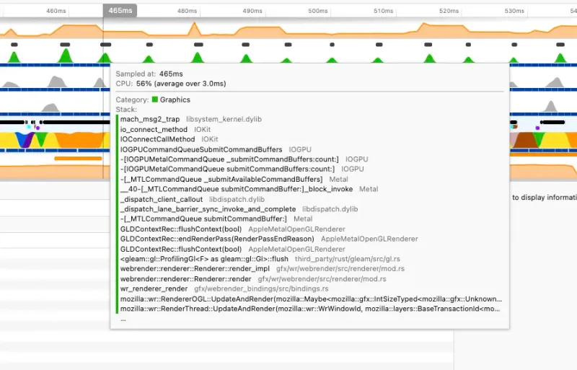Screen dimensions: 577x370
Task: Select the 500ms mark on the timeline
Action: [317, 11]
